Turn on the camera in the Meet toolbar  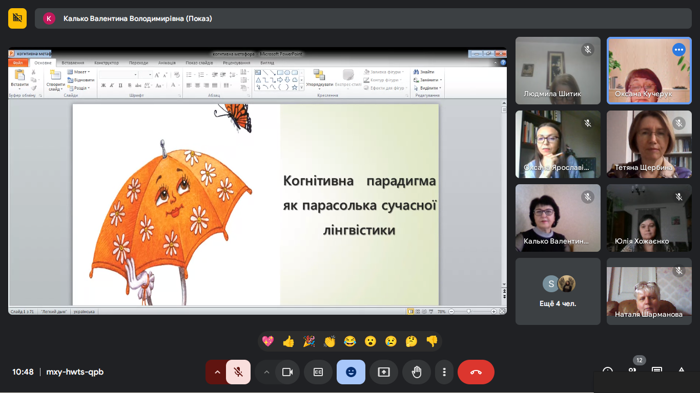[x=287, y=372]
